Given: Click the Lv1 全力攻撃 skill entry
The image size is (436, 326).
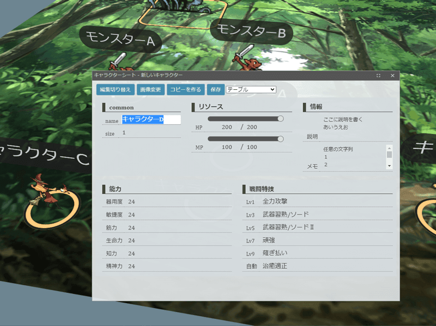Looking at the screenshot, I should pyautogui.click(x=317, y=201).
